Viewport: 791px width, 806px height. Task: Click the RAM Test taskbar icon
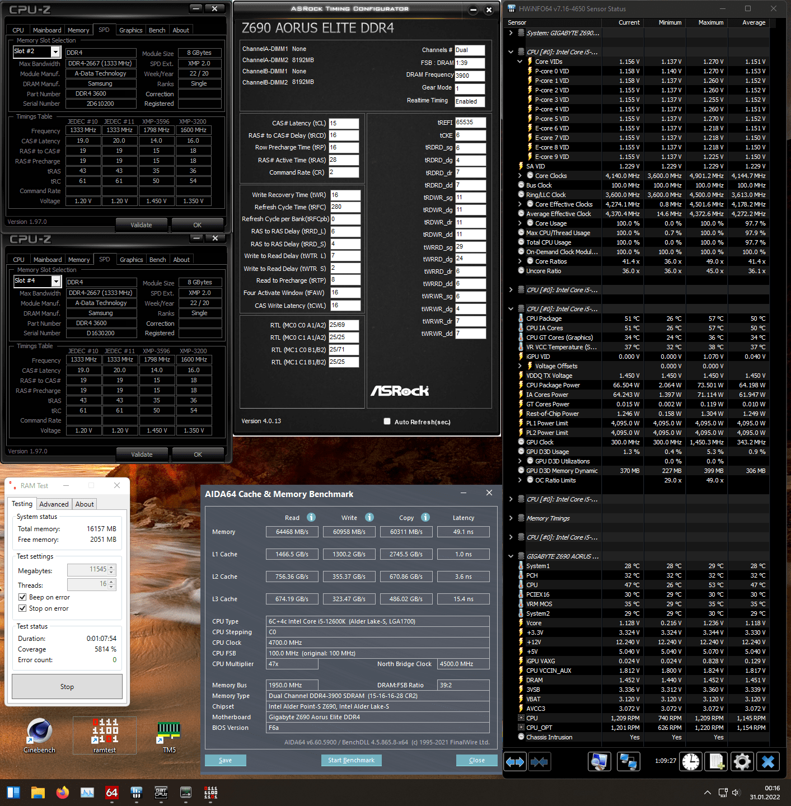(x=210, y=793)
